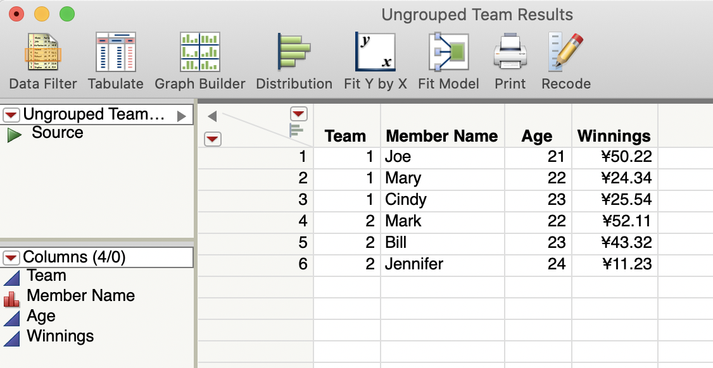The image size is (713, 368).
Task: Open the rows red triangle menu
Action: [213, 139]
